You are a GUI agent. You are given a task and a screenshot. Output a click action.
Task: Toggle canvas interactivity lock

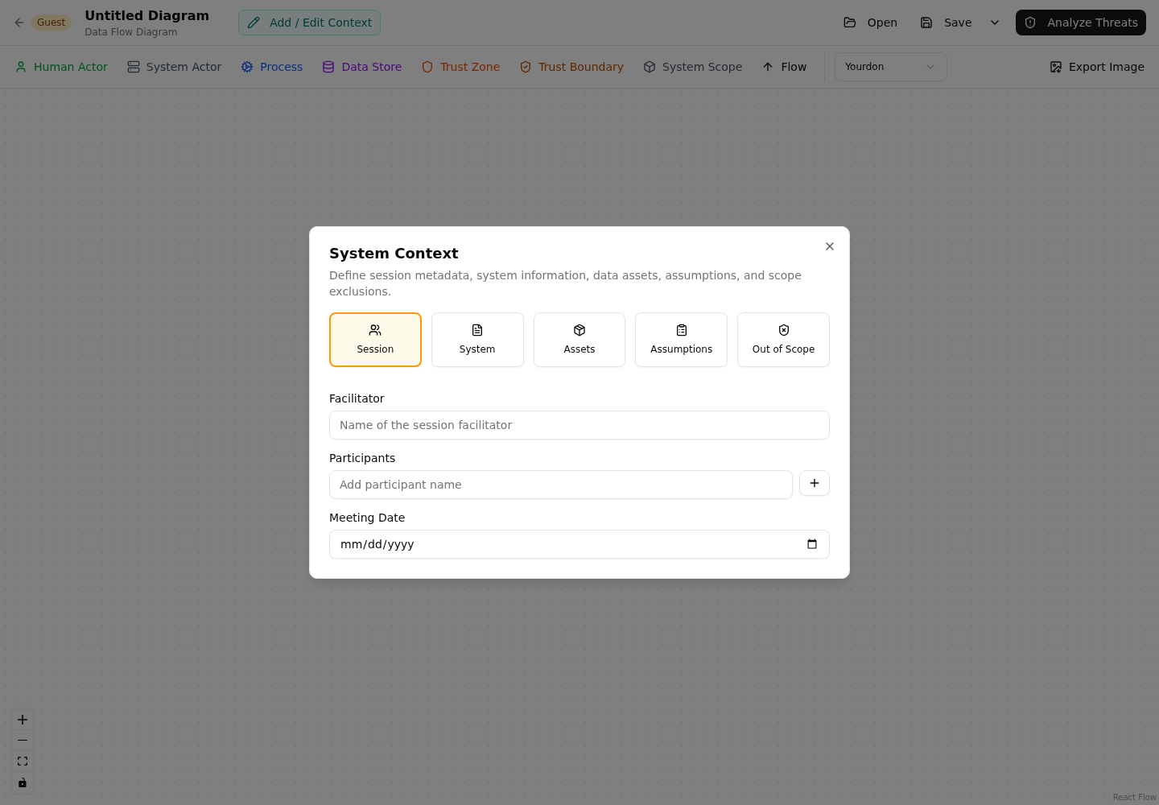pyautogui.click(x=23, y=782)
